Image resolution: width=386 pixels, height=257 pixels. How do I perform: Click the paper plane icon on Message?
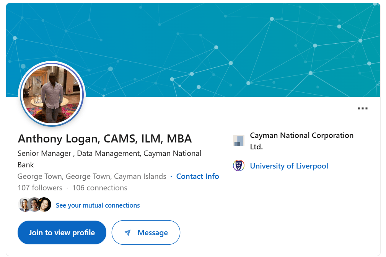pyautogui.click(x=127, y=233)
